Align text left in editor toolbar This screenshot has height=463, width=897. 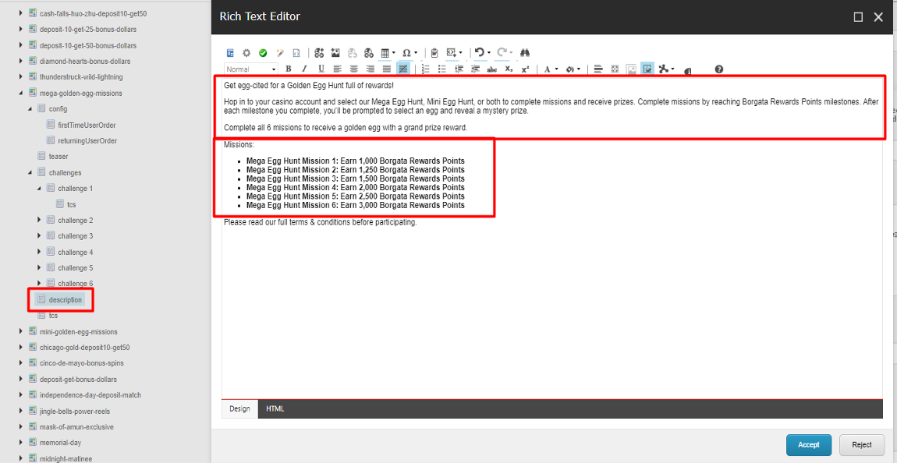337,69
